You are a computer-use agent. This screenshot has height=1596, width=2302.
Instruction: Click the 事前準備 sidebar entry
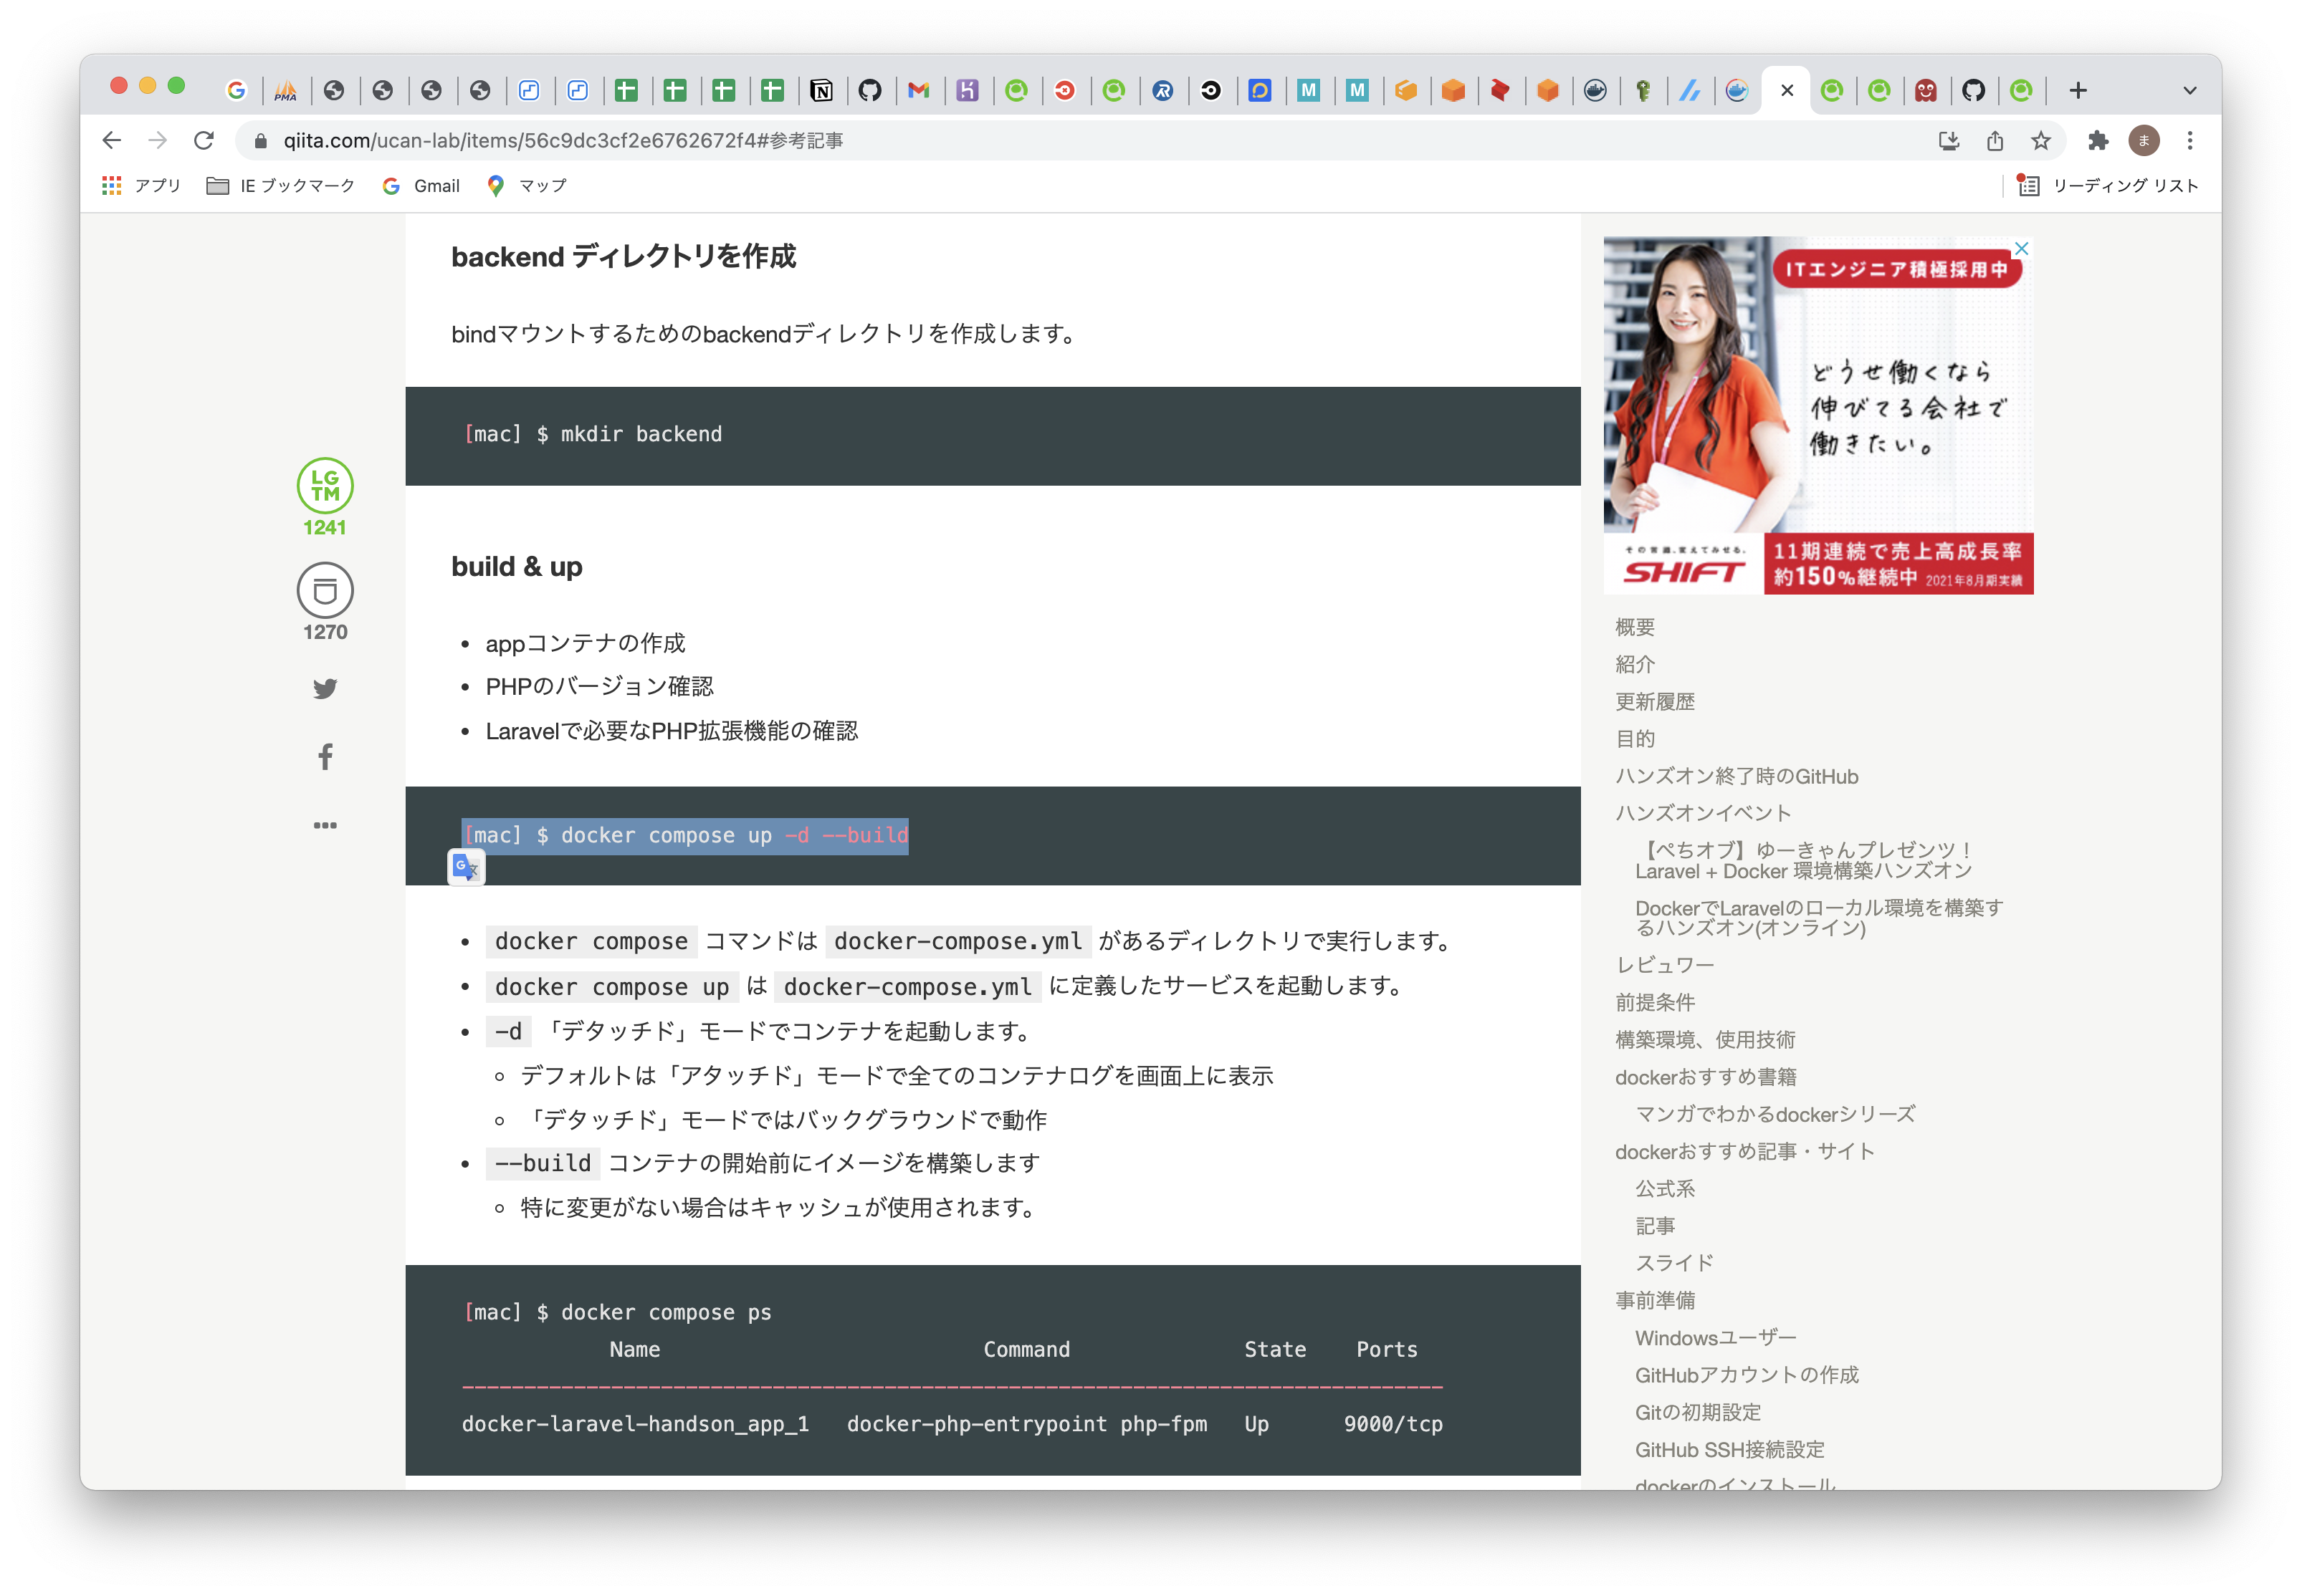click(x=1655, y=1300)
